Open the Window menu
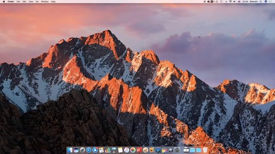The width and height of the screenshot is (275, 154). point(45,2)
